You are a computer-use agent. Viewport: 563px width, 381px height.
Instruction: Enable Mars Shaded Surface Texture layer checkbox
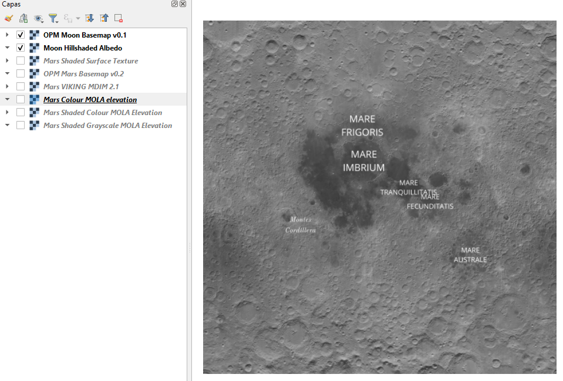point(21,61)
